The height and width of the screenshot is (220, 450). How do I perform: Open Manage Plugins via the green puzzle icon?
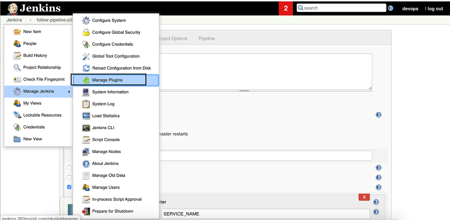point(86,79)
